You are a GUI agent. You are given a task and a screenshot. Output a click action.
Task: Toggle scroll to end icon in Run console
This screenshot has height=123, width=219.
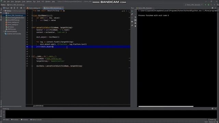coord(136,20)
